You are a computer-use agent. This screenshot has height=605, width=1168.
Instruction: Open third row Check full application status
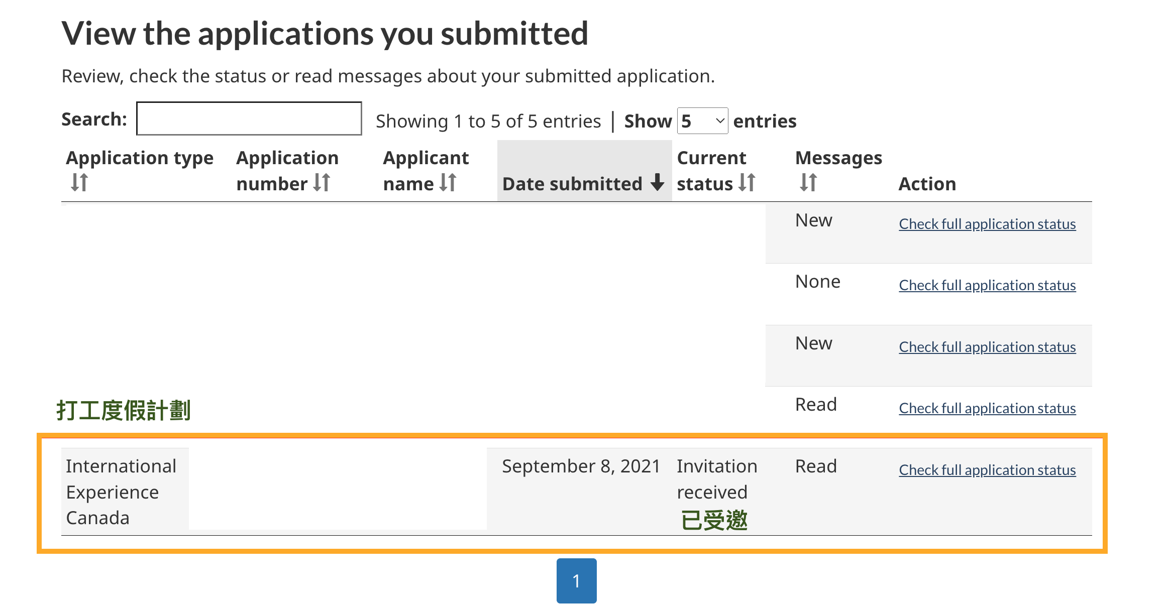[987, 347]
